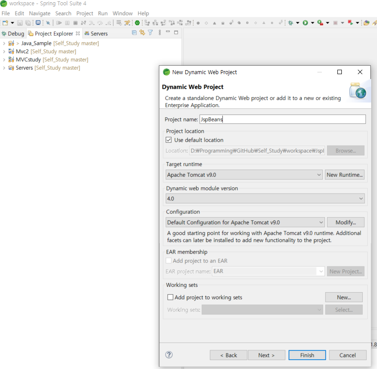Open the Run launch dropdown arrow
The width and height of the screenshot is (377, 369).
click(x=312, y=23)
